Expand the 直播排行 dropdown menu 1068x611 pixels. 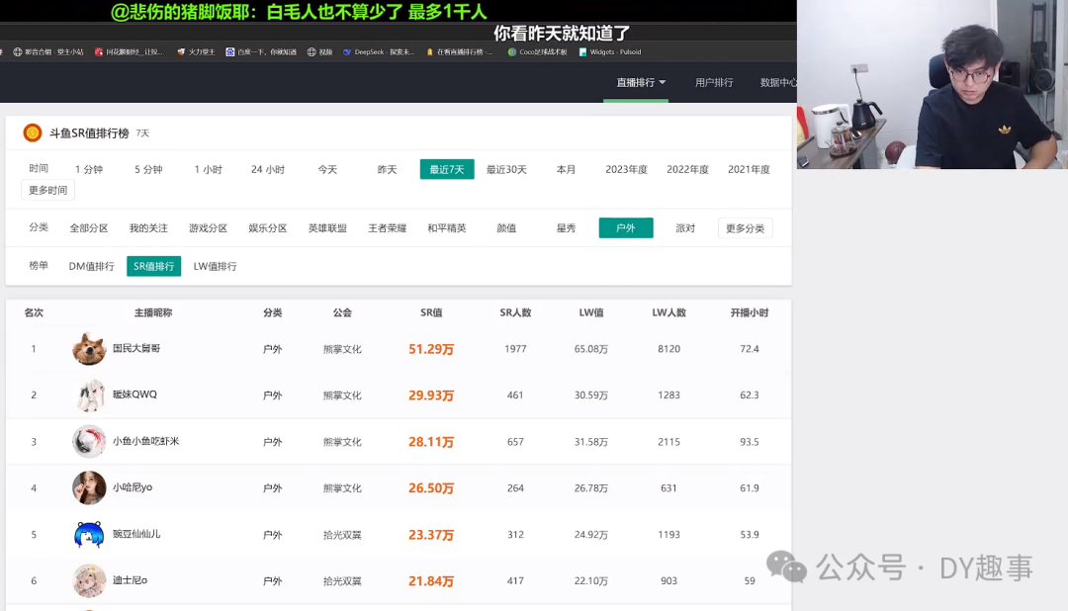click(x=640, y=82)
